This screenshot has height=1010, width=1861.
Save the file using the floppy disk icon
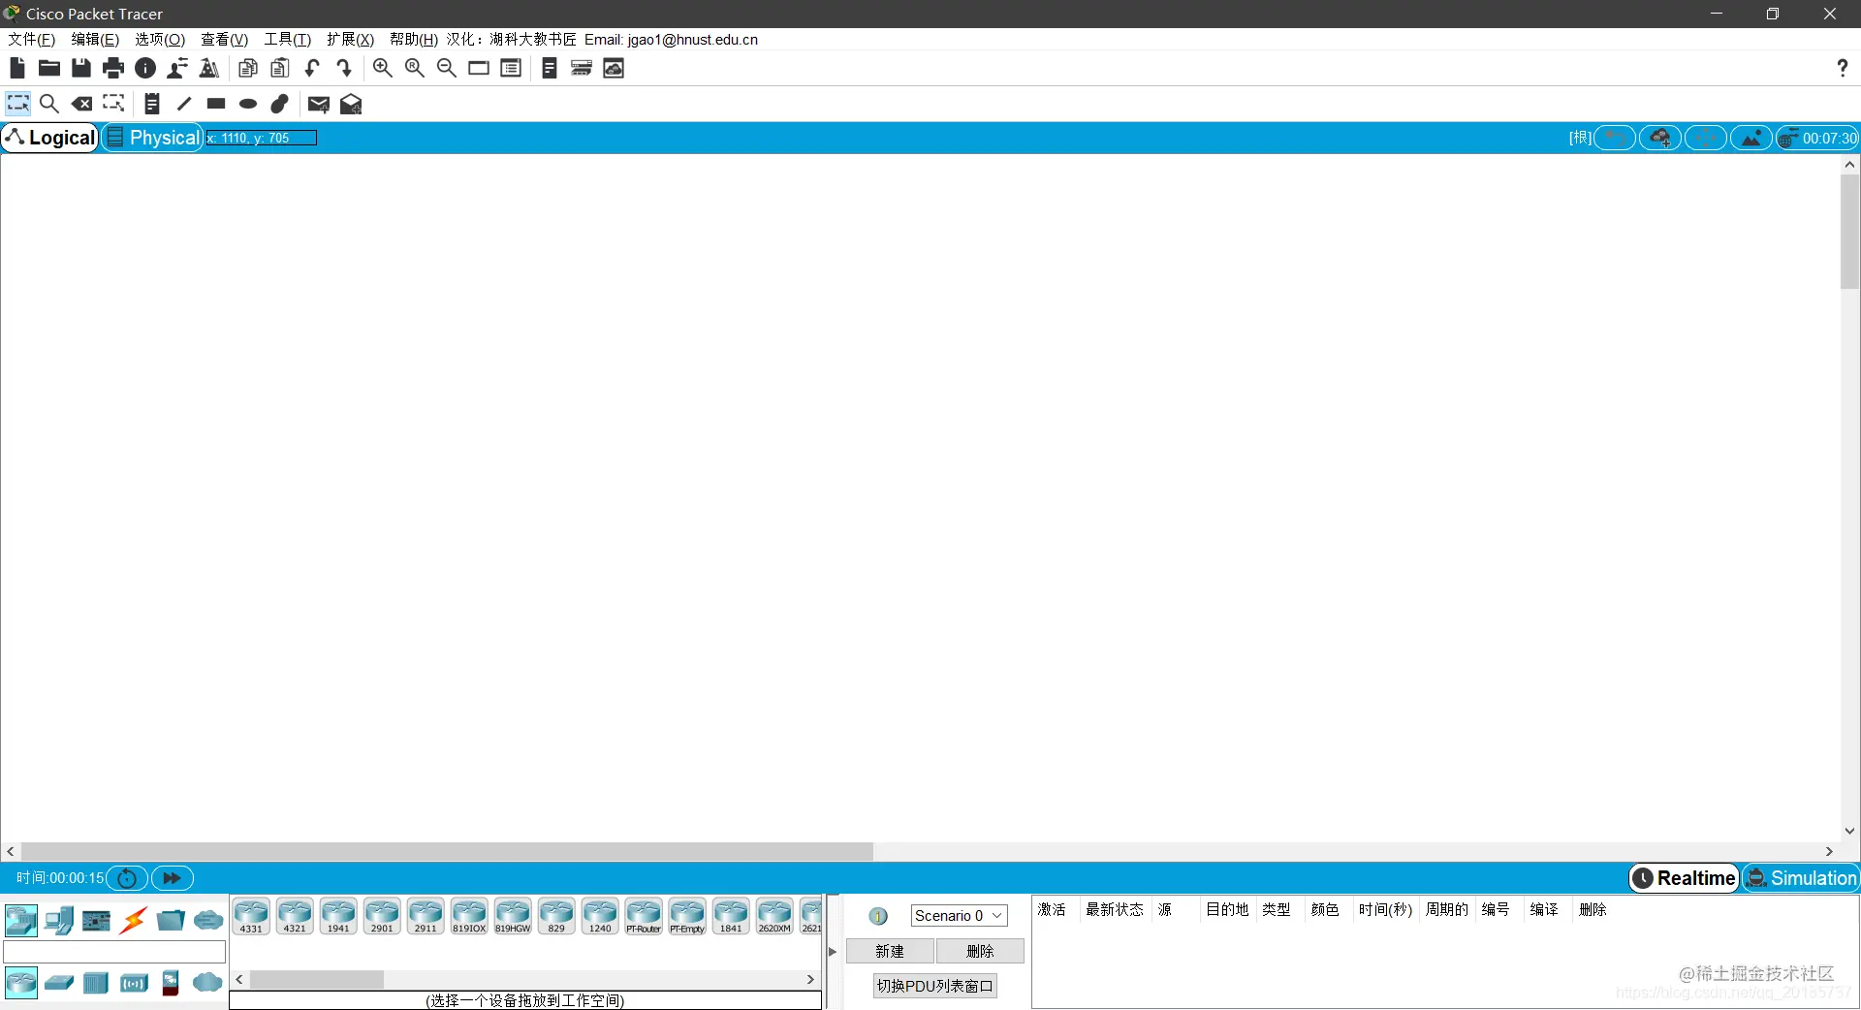tap(81, 68)
